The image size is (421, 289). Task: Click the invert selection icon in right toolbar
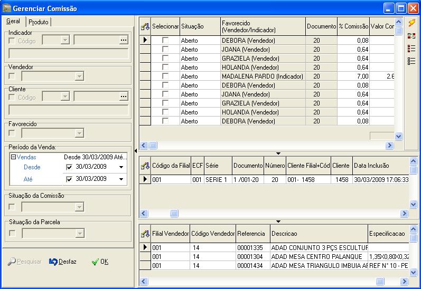click(412, 36)
